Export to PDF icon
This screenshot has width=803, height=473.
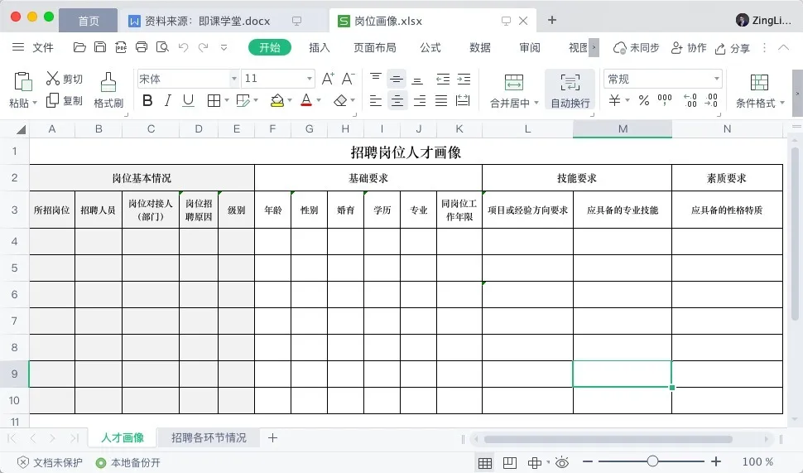(x=121, y=48)
